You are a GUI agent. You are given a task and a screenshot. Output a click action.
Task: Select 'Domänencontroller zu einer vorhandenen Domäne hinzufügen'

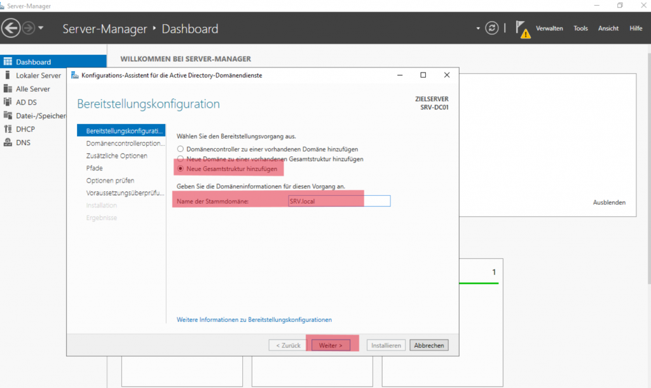pyautogui.click(x=181, y=149)
